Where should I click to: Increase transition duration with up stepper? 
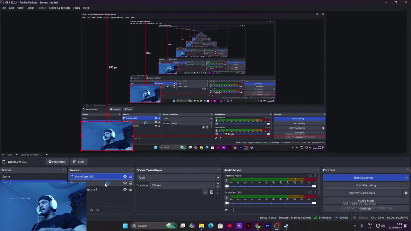coord(218,184)
